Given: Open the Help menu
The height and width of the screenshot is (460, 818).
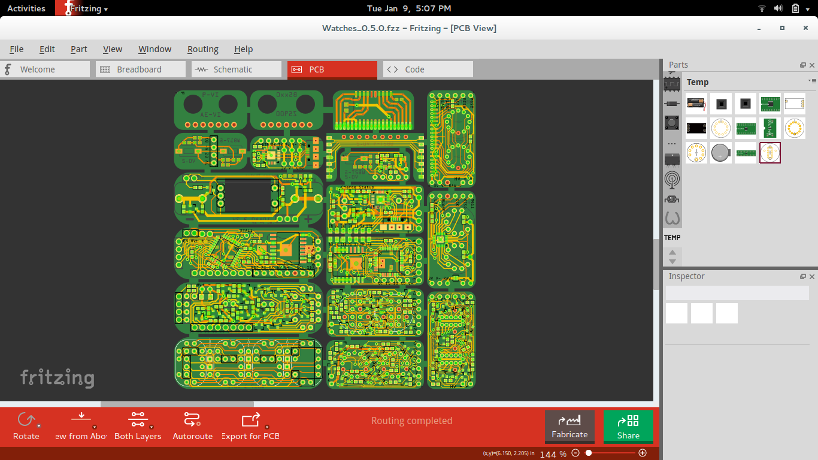Looking at the screenshot, I should click(x=244, y=49).
